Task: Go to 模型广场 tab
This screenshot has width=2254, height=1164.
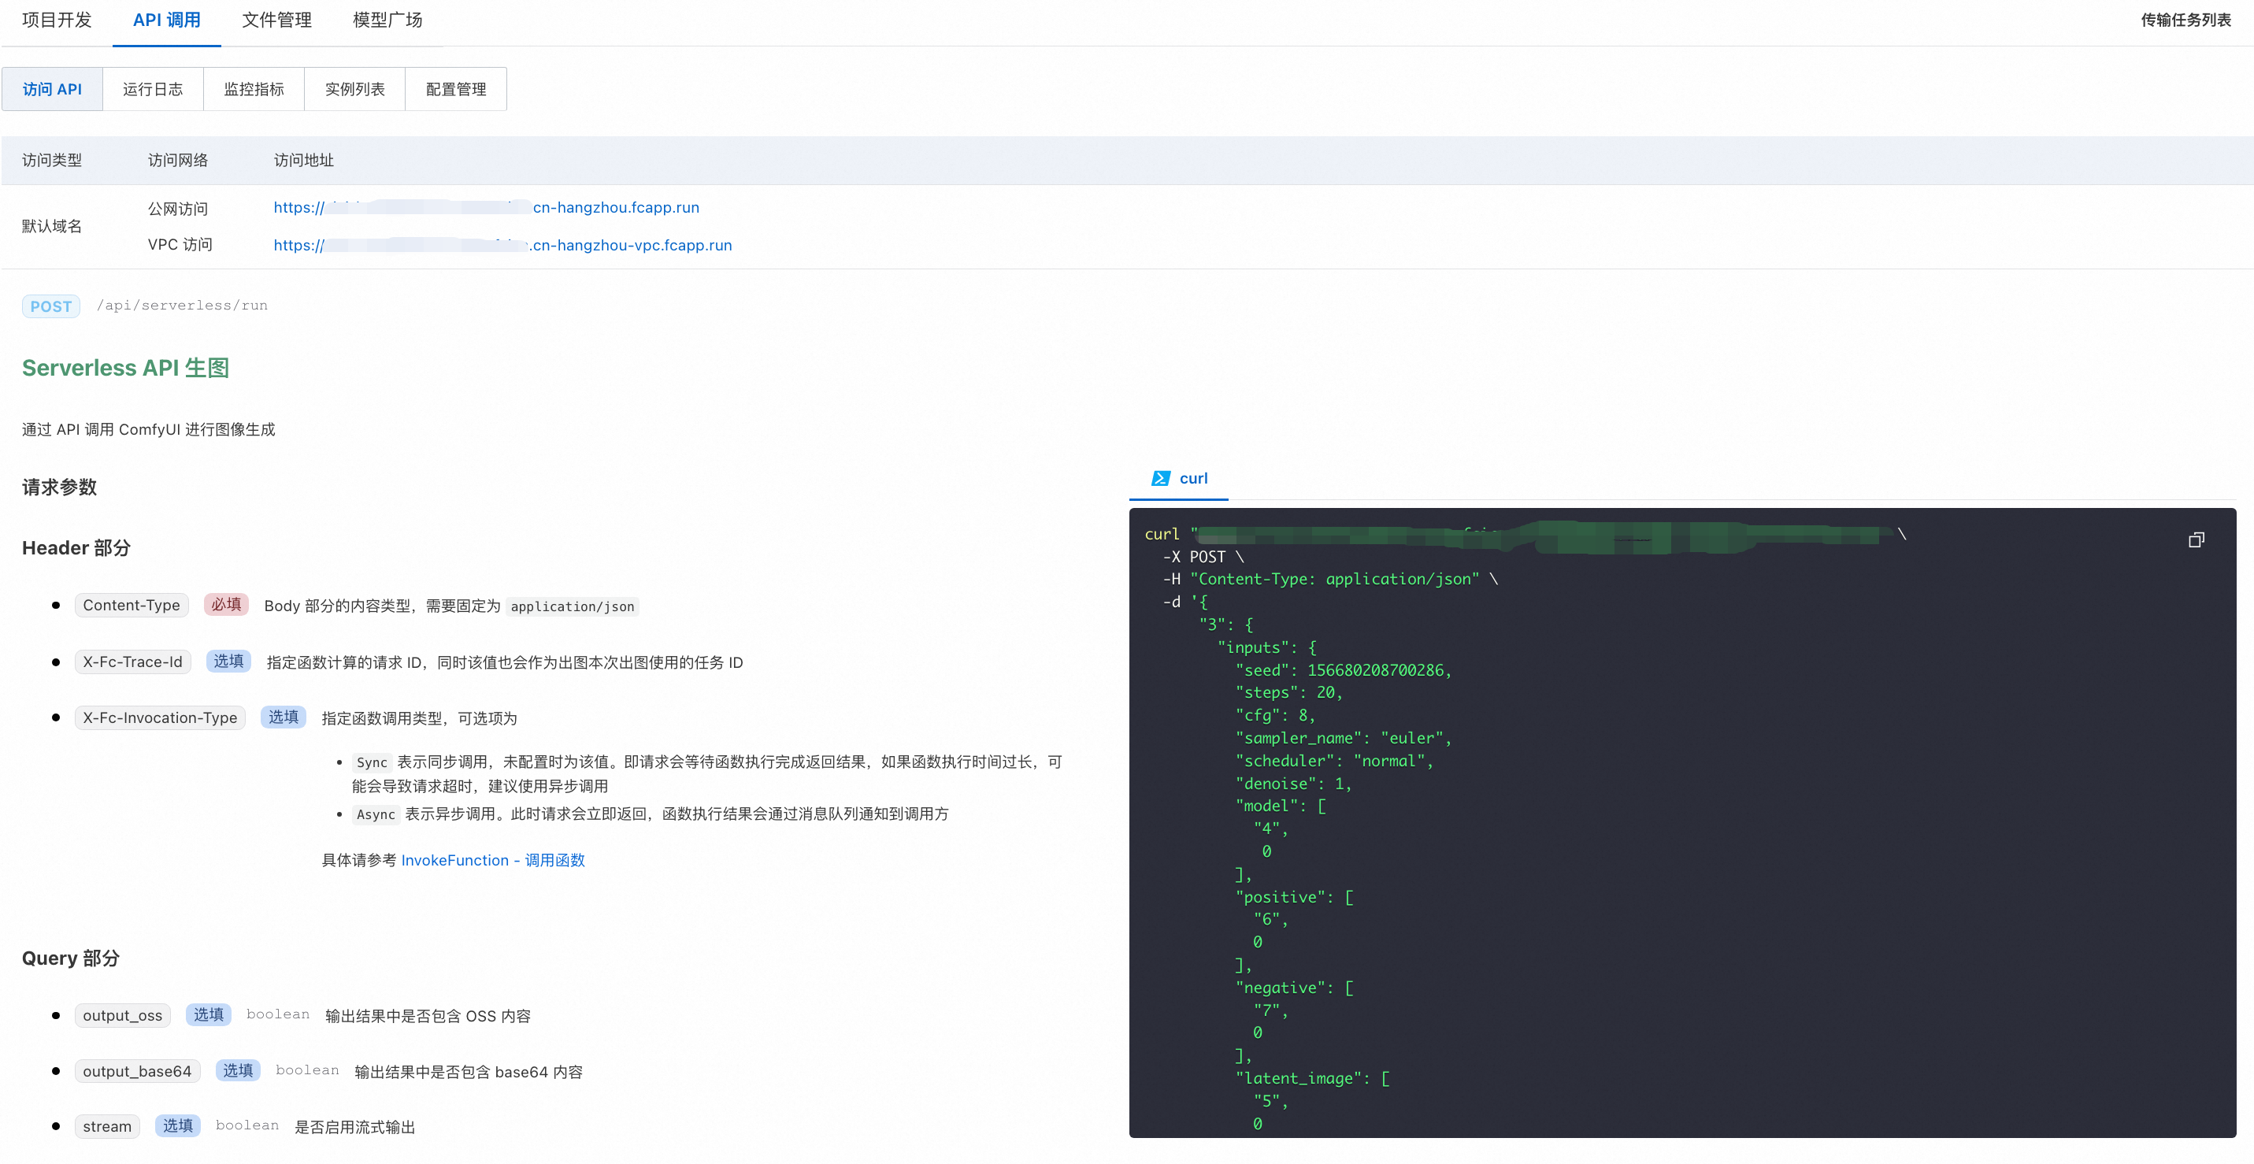Action: tap(387, 20)
